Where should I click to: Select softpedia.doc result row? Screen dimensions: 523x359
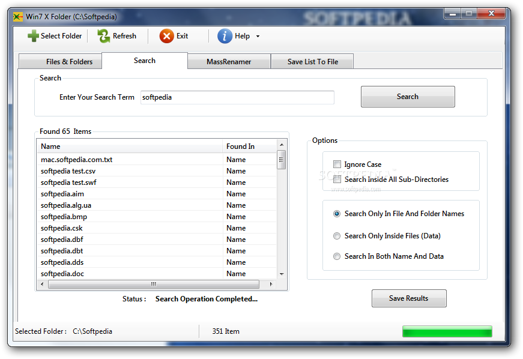(x=157, y=274)
